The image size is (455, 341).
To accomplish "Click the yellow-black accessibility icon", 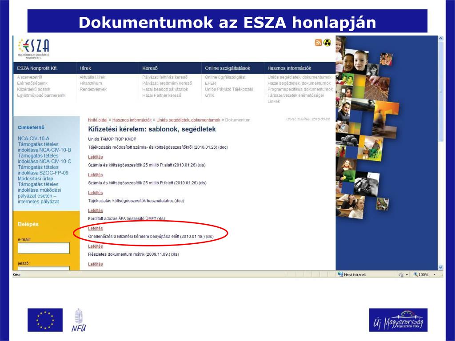I will pyautogui.click(x=327, y=43).
